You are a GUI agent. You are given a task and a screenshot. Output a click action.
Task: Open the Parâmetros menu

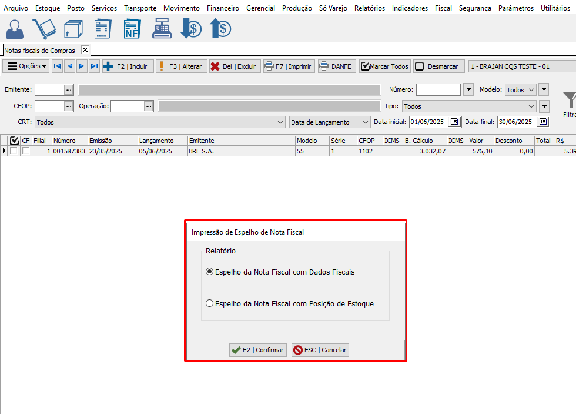point(516,8)
